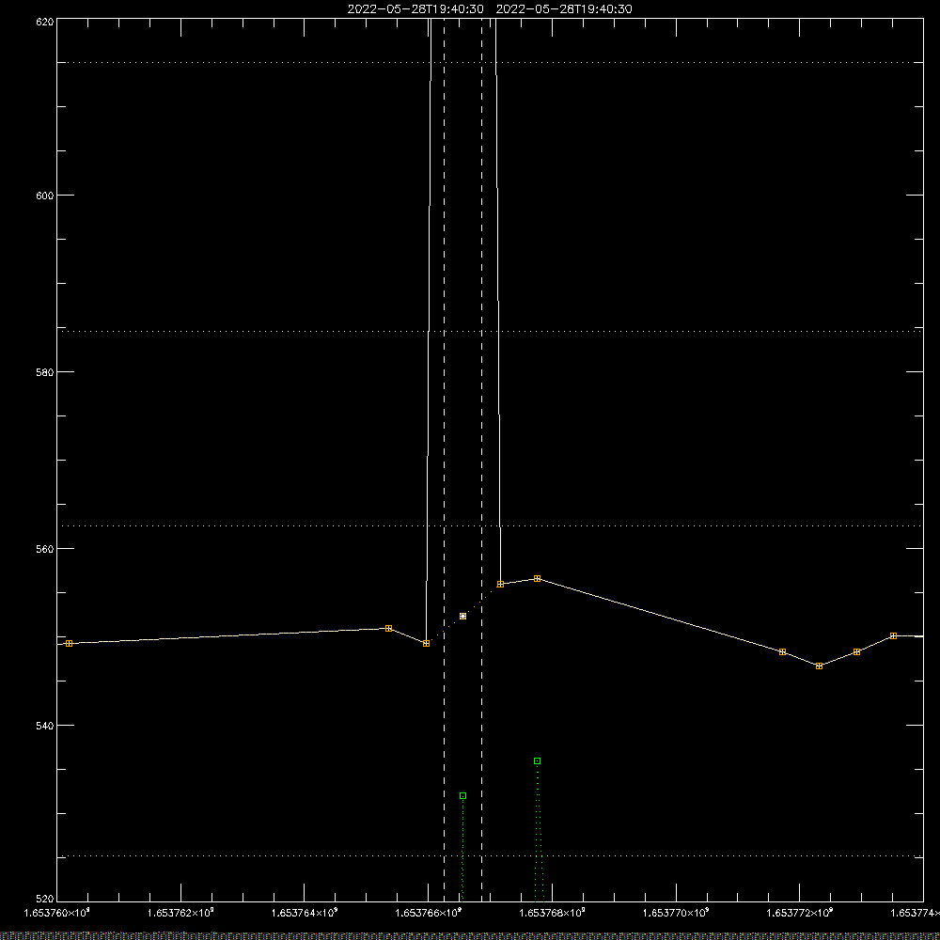Select the 580 y-axis label
Image resolution: width=940 pixels, height=940 pixels.
[x=45, y=371]
